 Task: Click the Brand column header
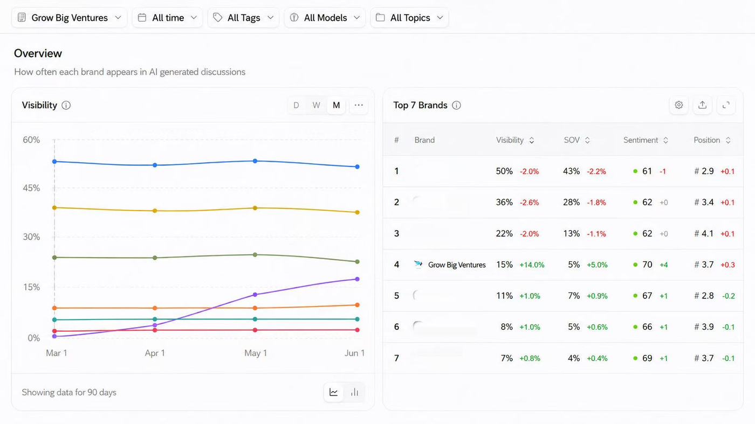tap(424, 140)
